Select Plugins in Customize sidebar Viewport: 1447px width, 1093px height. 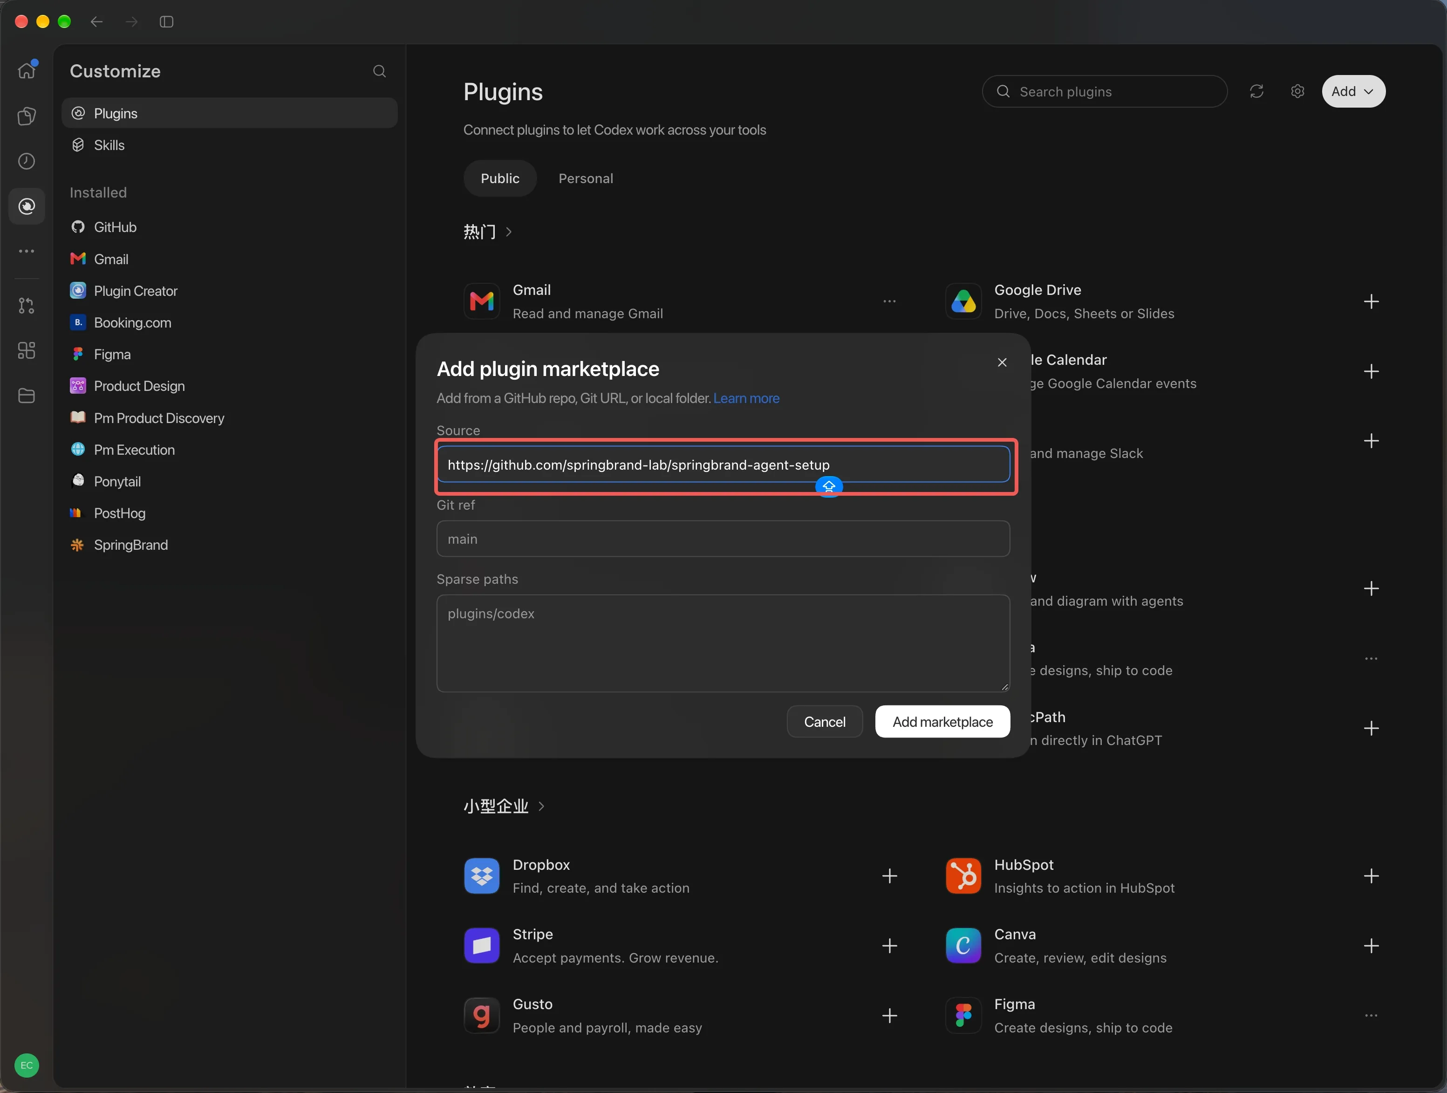pos(230,113)
